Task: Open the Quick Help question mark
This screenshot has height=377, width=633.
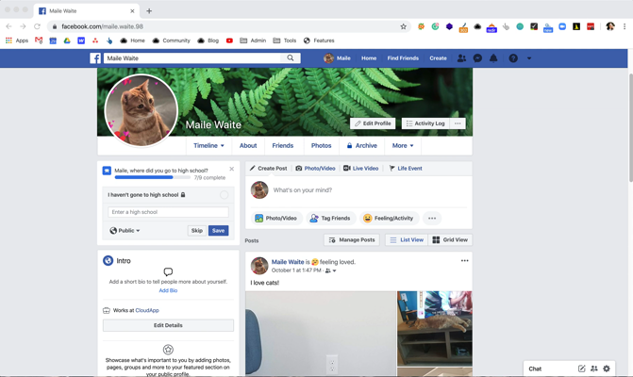Action: pos(513,58)
